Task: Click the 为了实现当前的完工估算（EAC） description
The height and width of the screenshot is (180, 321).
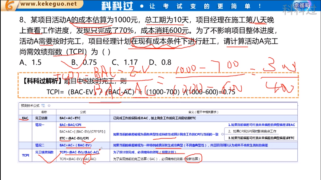Action: tap(156, 159)
